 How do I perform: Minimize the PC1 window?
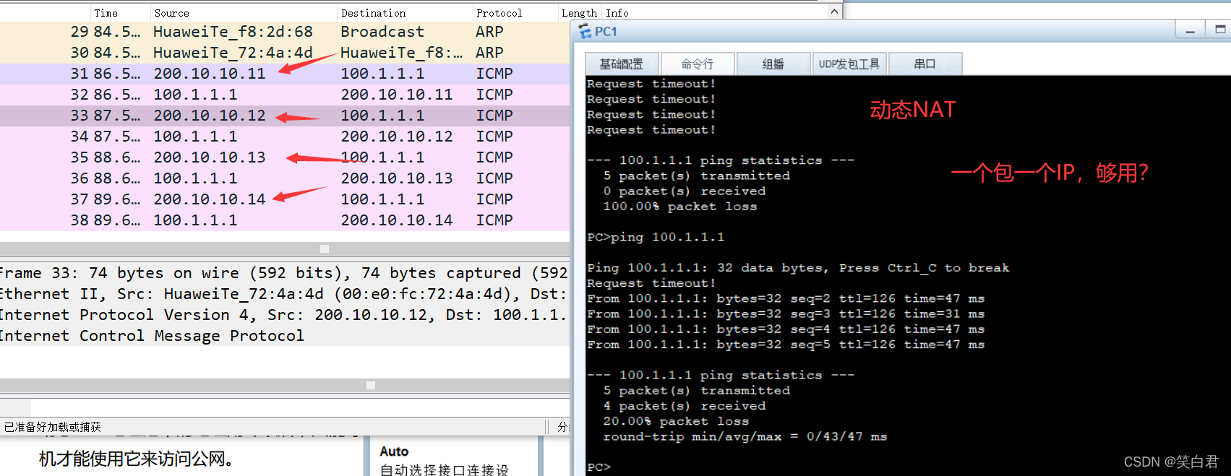pos(1190,30)
